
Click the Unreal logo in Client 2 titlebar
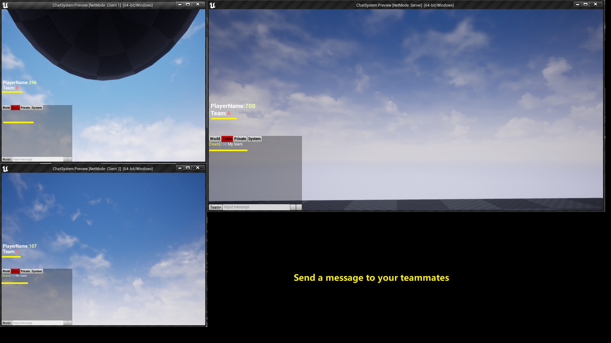(x=5, y=169)
